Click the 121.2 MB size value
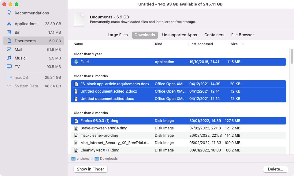This screenshot has width=294, height=176. [233, 128]
